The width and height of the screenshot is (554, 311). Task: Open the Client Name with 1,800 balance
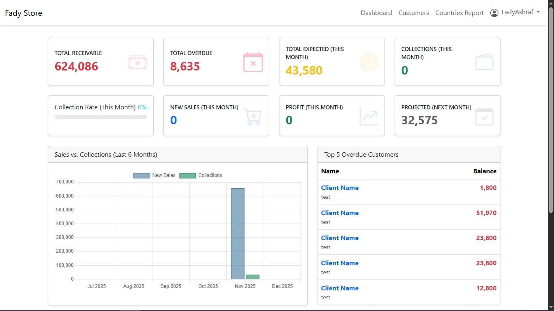[x=340, y=188]
